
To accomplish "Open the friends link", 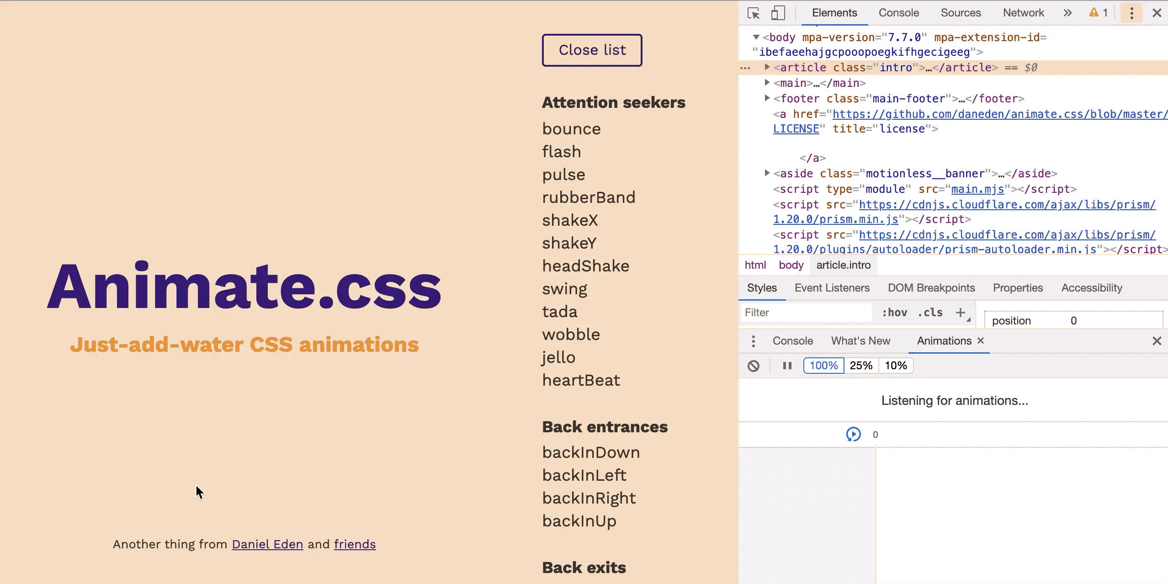I will point(355,544).
